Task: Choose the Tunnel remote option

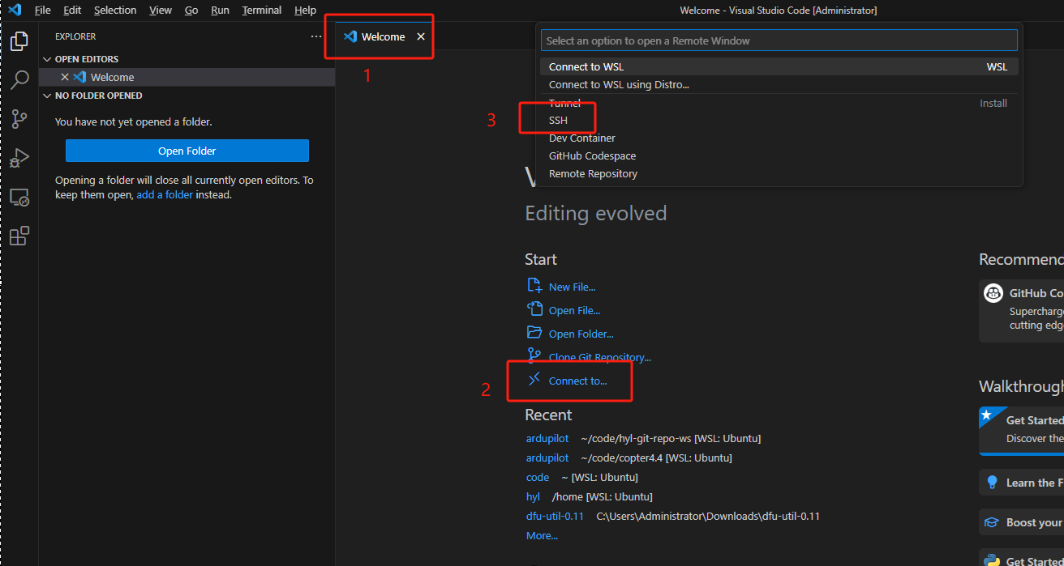Action: [779, 103]
